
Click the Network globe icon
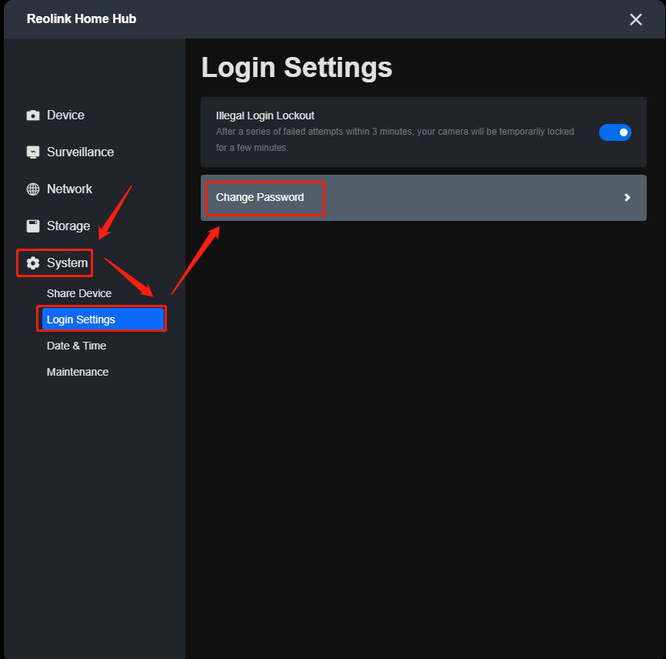pos(33,189)
